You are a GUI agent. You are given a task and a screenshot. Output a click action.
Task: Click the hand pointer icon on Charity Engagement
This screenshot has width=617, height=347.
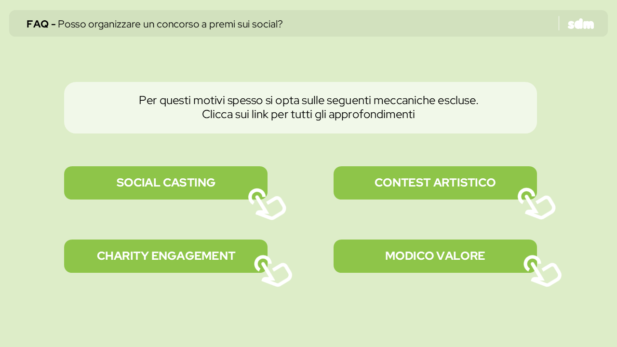coord(273,271)
